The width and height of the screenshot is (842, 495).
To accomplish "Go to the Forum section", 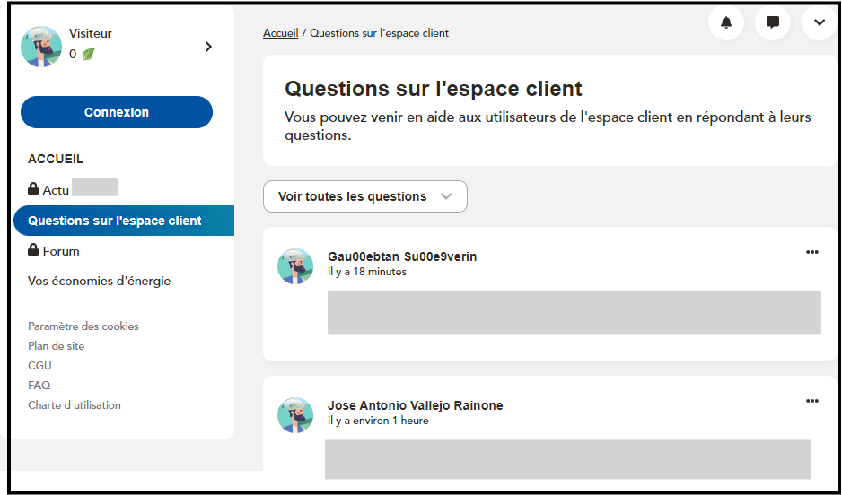I will coord(61,251).
